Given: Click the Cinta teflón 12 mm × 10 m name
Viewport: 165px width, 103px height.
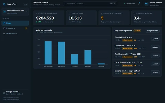Looking at the screenshot, I should click(125, 46).
